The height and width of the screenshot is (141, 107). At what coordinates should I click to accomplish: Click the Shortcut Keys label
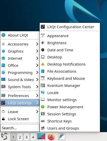pyautogui.click(x=59, y=121)
